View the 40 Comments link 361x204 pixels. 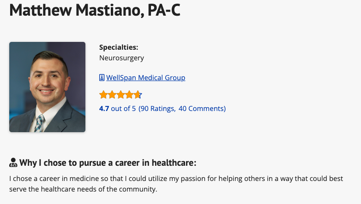[x=202, y=108]
